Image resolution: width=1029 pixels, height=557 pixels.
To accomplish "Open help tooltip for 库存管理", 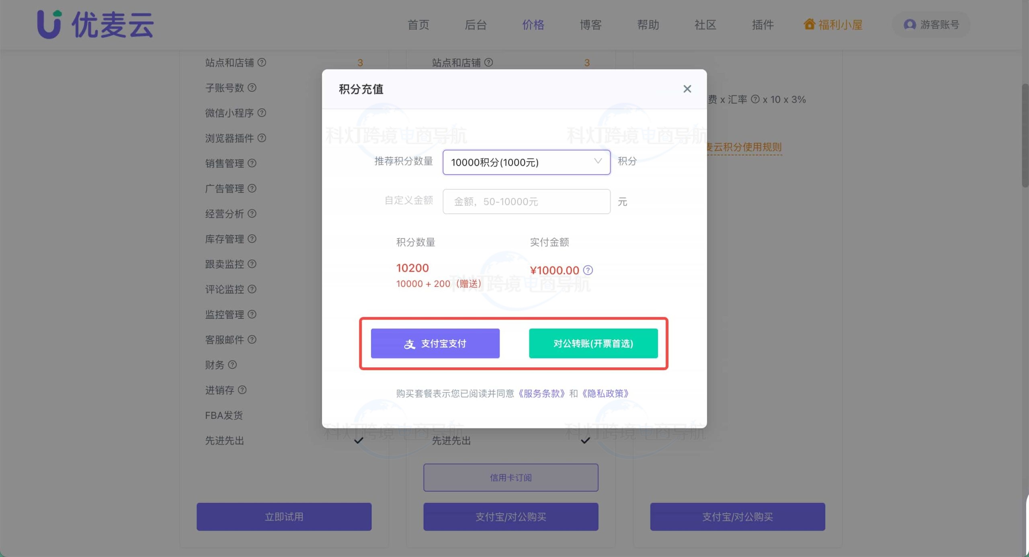I will (252, 239).
